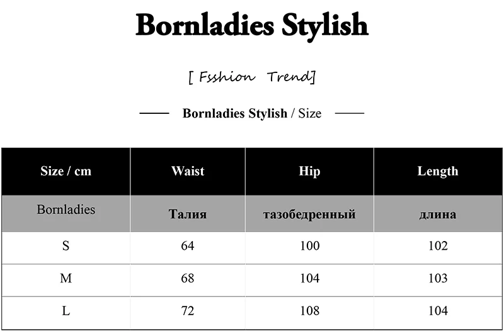504x331 pixels.
Task: Click the Талия translation cell
Action: tap(188, 214)
